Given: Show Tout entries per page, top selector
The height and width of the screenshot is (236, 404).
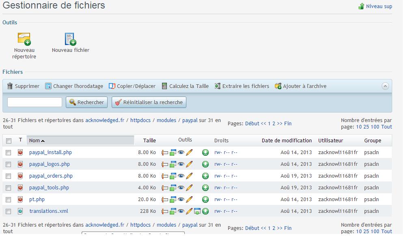Looking at the screenshot, I should point(387,127).
